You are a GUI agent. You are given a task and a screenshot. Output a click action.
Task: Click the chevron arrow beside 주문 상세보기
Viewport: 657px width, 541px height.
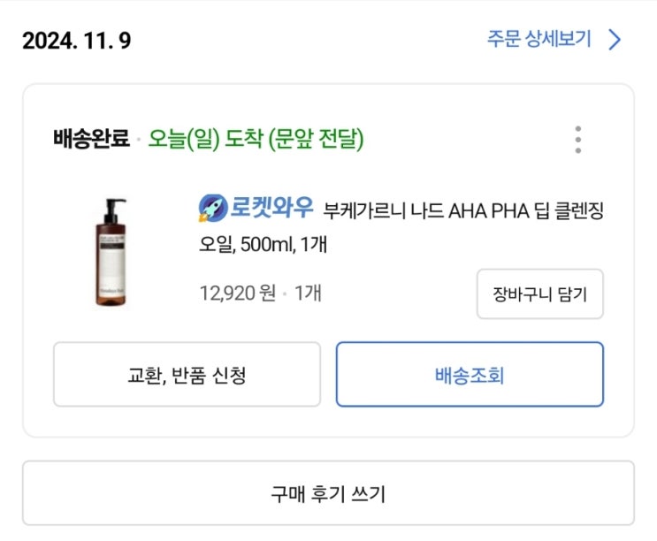615,40
